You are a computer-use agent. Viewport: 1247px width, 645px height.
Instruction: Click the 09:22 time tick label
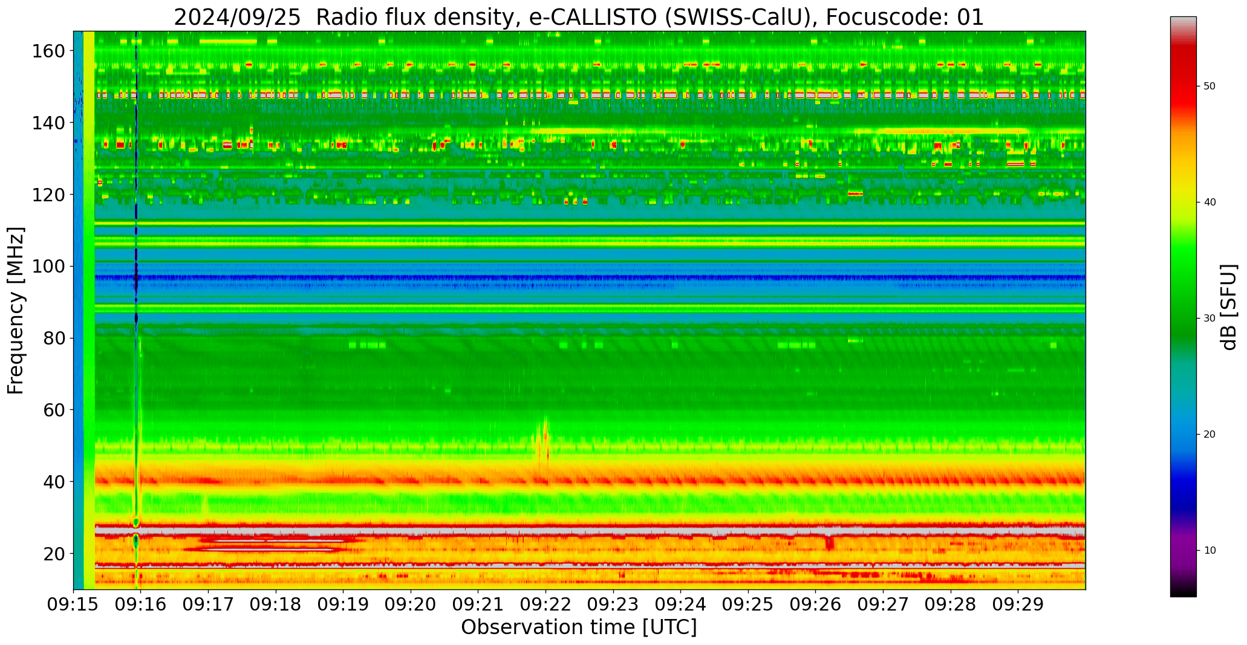click(545, 604)
